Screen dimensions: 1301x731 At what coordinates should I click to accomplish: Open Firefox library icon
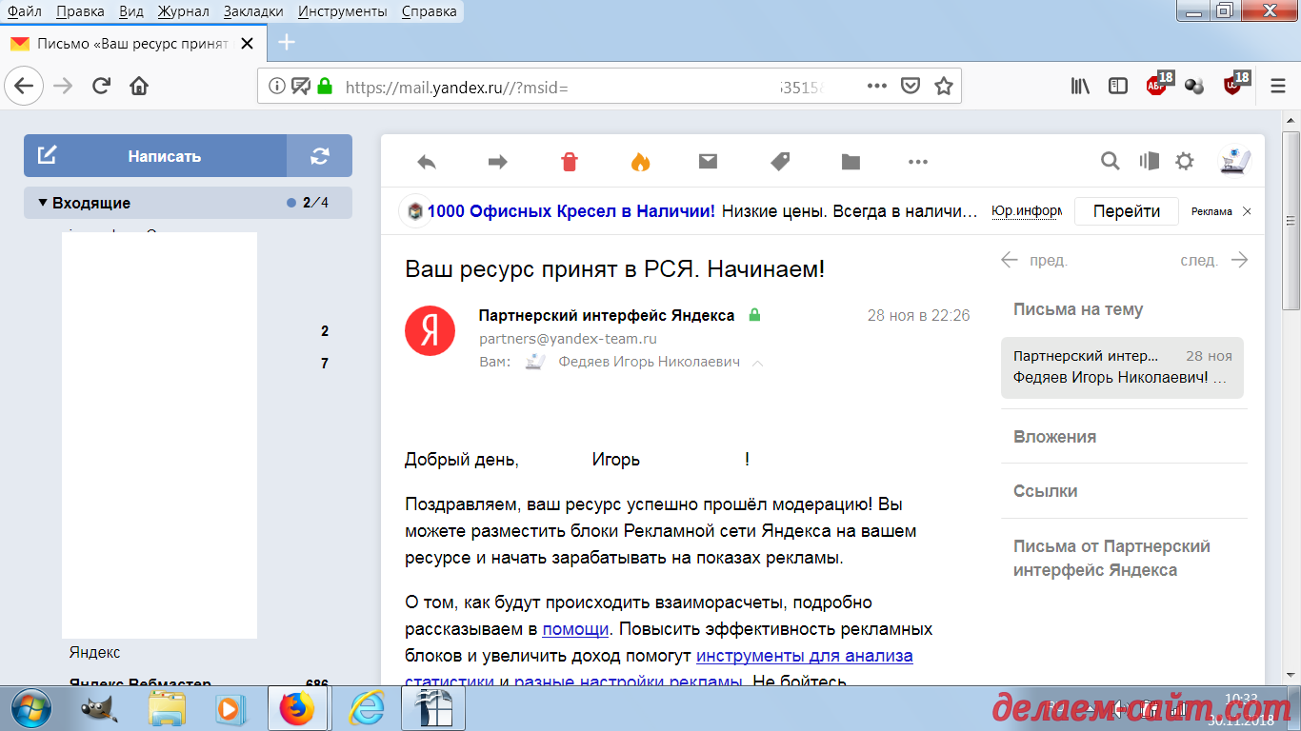(x=1080, y=86)
